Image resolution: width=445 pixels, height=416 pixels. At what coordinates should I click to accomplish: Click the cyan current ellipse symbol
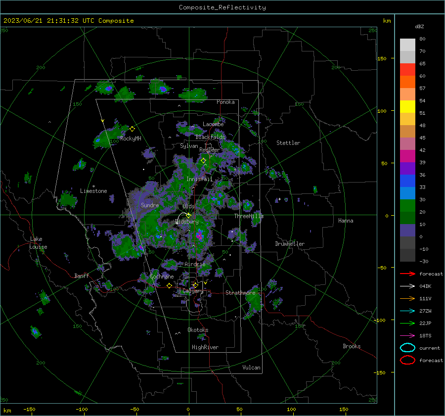407,348
